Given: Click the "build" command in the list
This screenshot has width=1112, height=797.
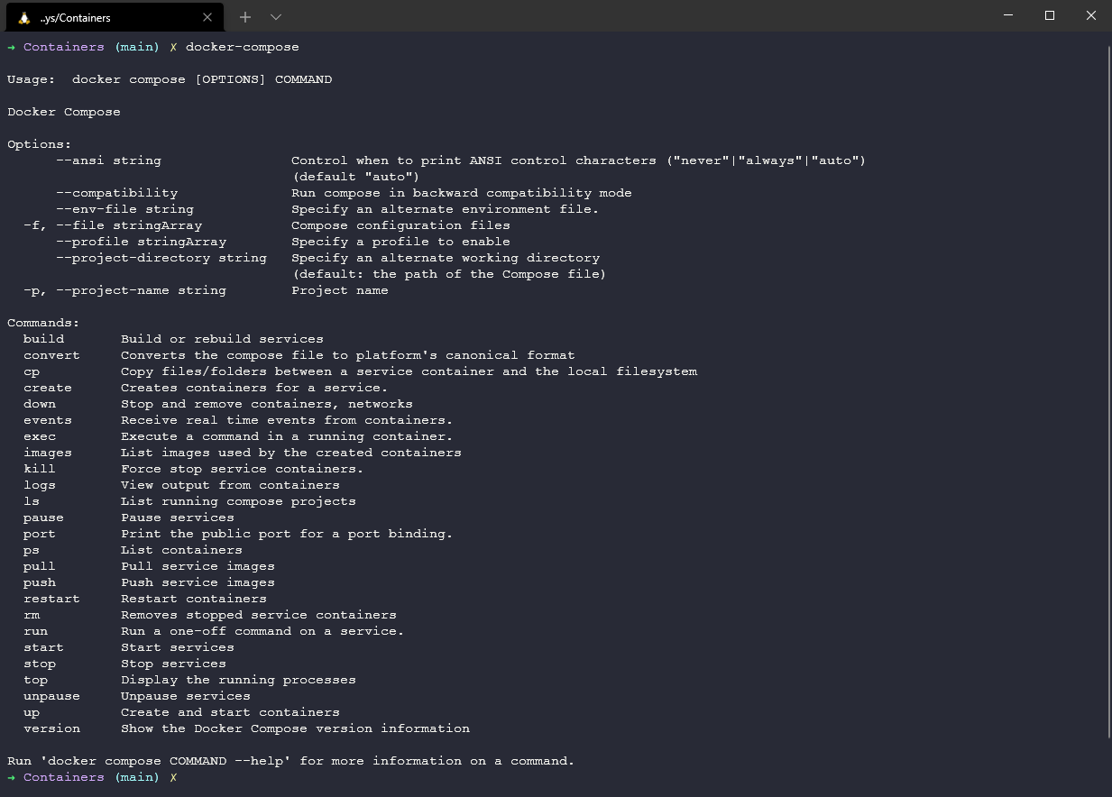Looking at the screenshot, I should [x=43, y=339].
